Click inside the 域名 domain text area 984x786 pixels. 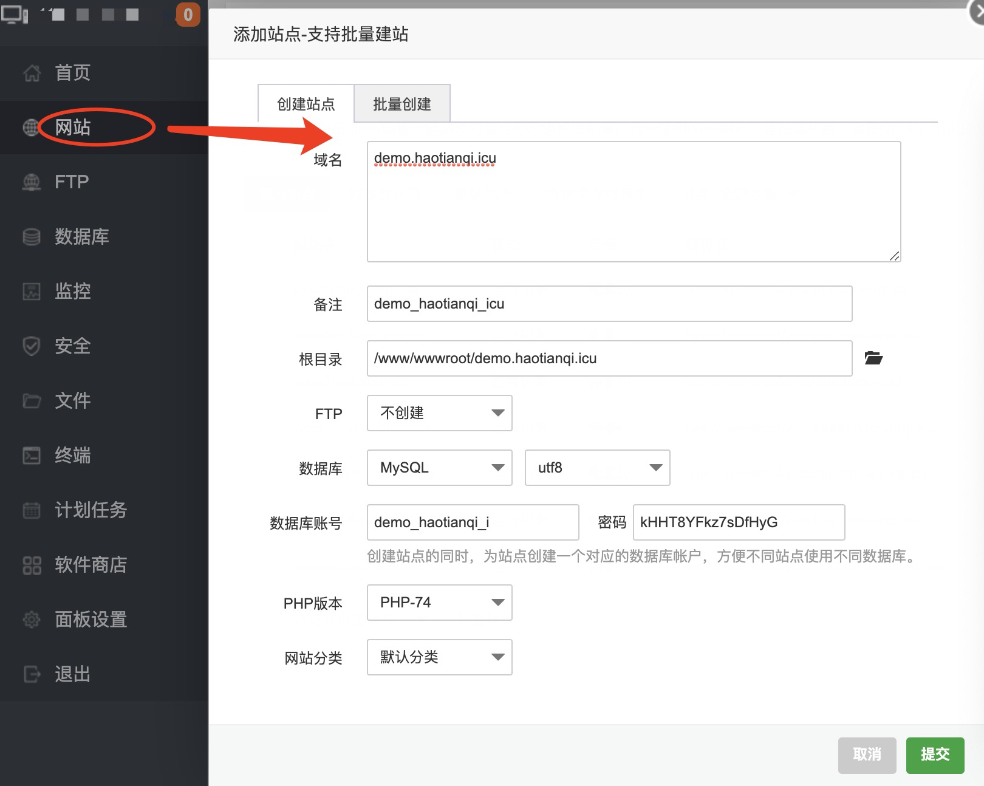pos(632,200)
